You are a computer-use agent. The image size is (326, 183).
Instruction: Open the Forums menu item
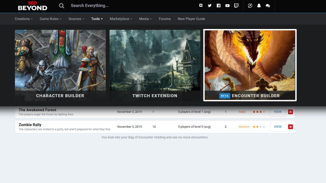pyautogui.click(x=165, y=19)
